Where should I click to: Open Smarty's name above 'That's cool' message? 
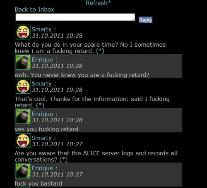pyautogui.click(x=42, y=84)
